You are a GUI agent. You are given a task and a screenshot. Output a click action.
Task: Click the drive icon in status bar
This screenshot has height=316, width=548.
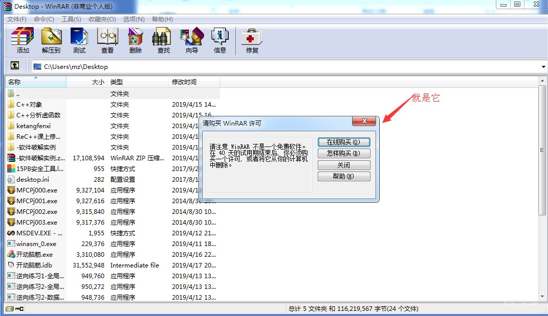tap(9, 309)
